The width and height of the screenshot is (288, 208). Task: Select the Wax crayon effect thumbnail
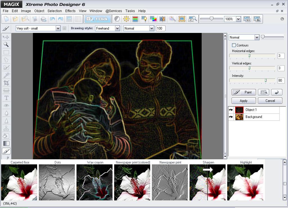pos(94,182)
